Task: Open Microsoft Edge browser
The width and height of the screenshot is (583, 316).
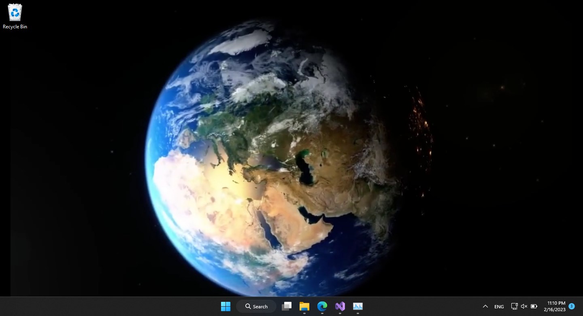Action: tap(322, 306)
